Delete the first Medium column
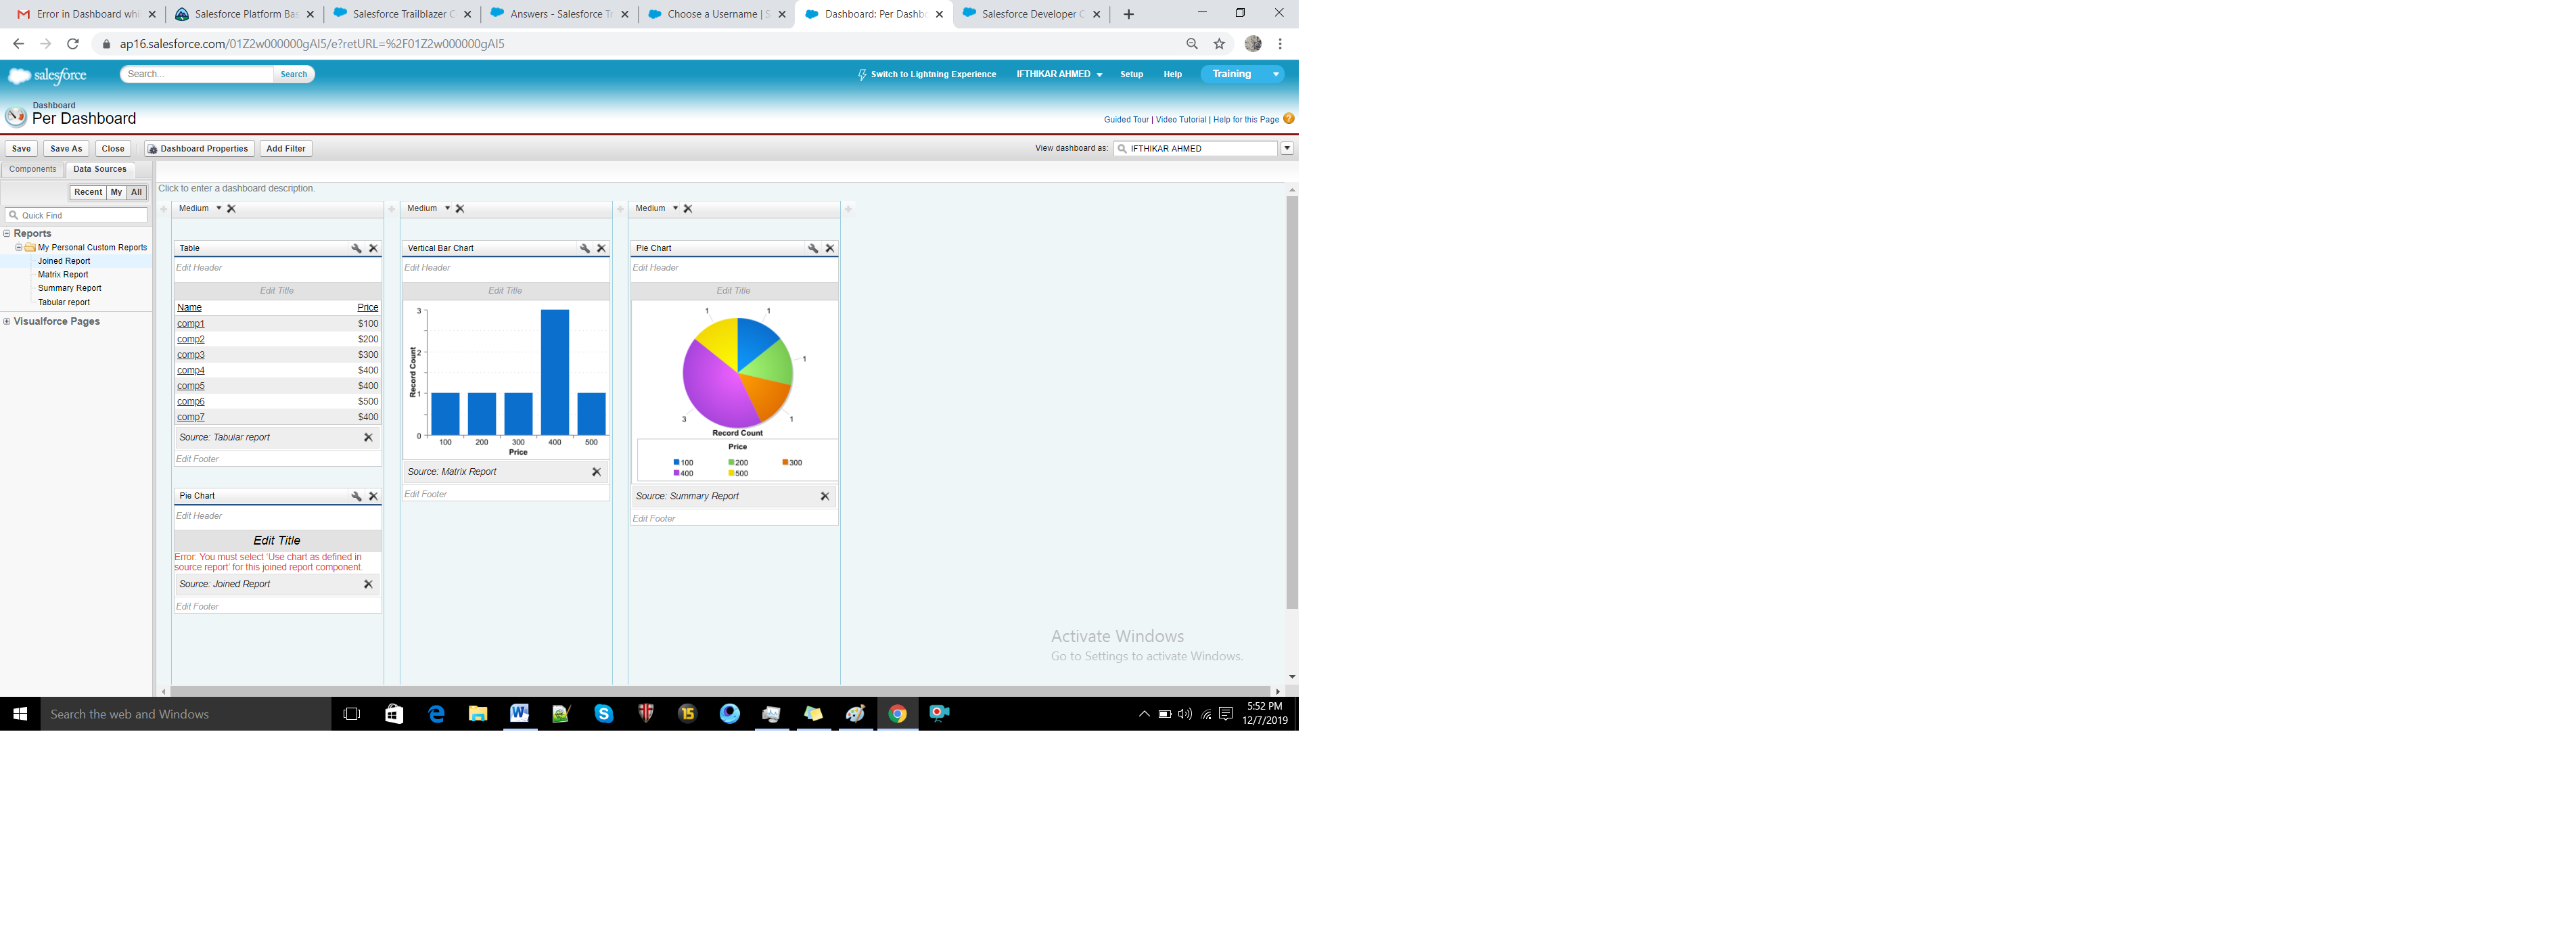Screen dimensions: 2576x939 [x=231, y=209]
